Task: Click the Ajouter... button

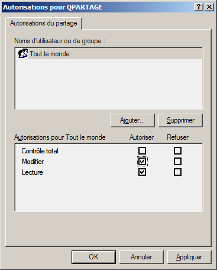Action: coord(132,120)
